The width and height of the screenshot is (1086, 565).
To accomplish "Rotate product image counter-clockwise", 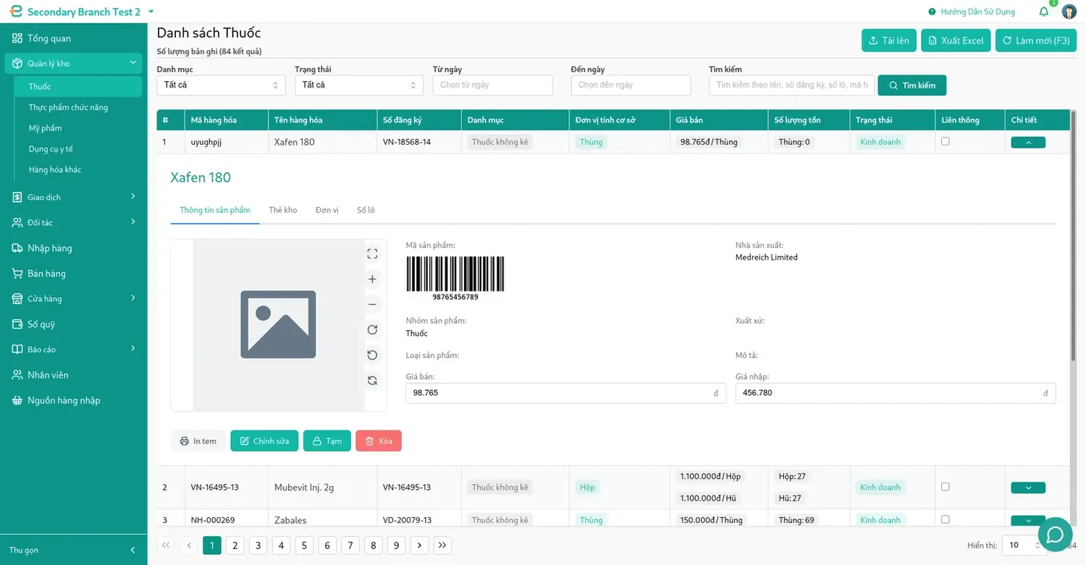I will (x=372, y=355).
